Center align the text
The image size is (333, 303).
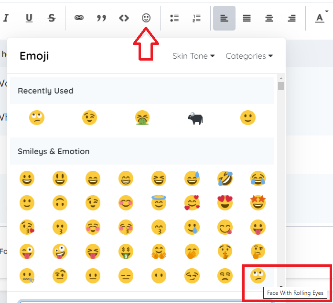(x=269, y=18)
